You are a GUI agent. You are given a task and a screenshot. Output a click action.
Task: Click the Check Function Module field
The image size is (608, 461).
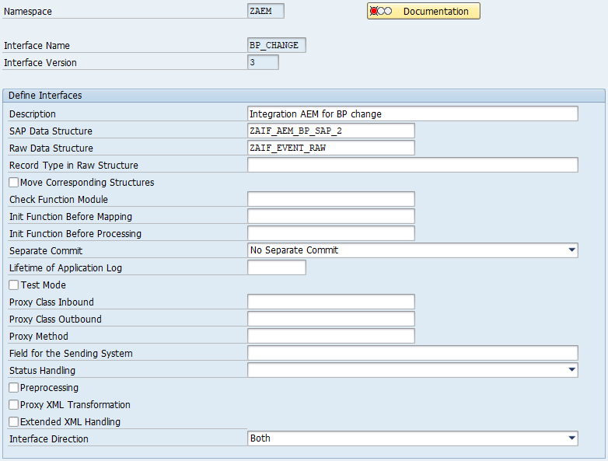pos(330,199)
